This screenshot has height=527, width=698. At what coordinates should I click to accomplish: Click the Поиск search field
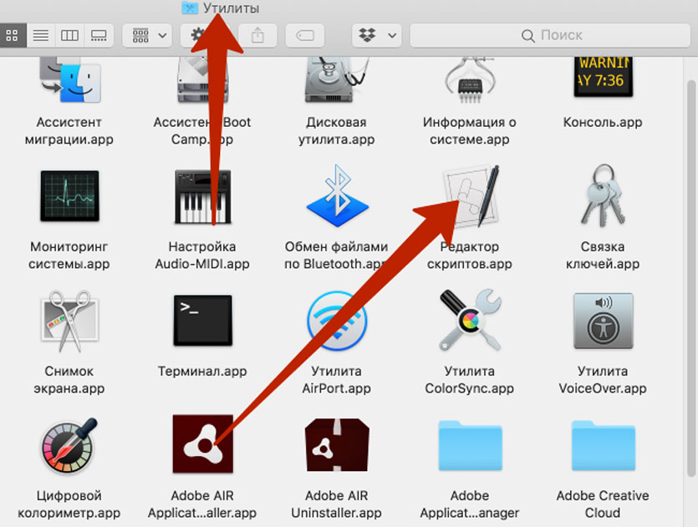[x=550, y=35]
